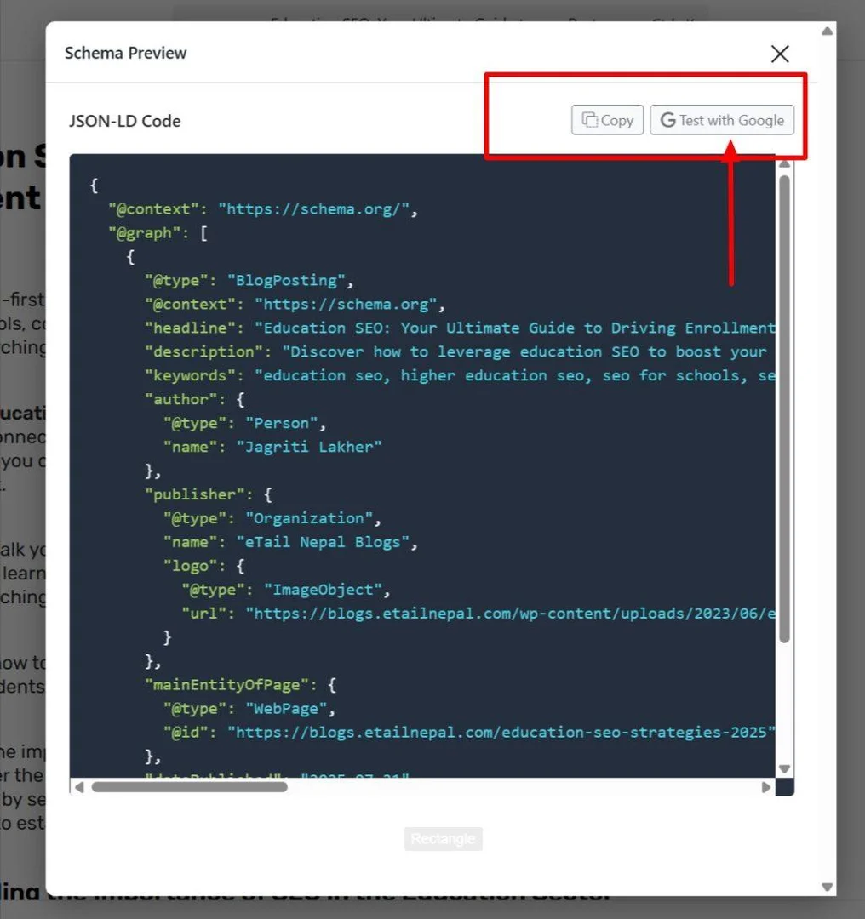Click the code box horizontal scrollbar thumb
The height and width of the screenshot is (919, 865).
pyautogui.click(x=189, y=788)
